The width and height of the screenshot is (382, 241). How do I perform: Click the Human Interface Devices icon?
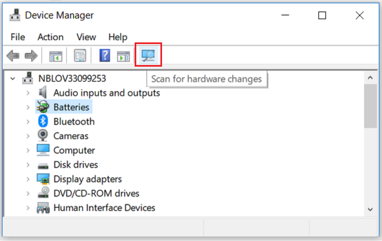tap(43, 208)
